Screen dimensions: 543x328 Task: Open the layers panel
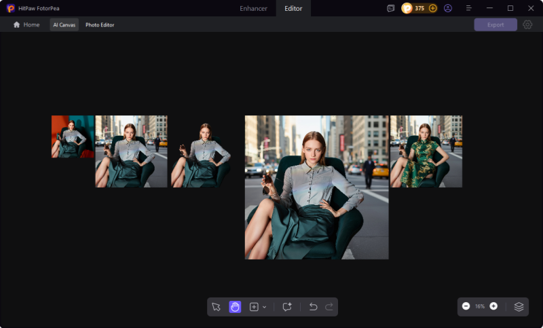519,306
